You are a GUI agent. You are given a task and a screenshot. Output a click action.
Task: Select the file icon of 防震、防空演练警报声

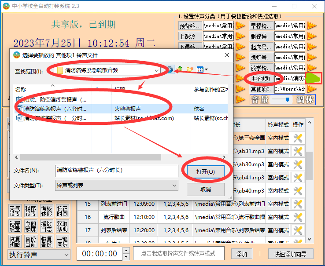click(x=20, y=99)
